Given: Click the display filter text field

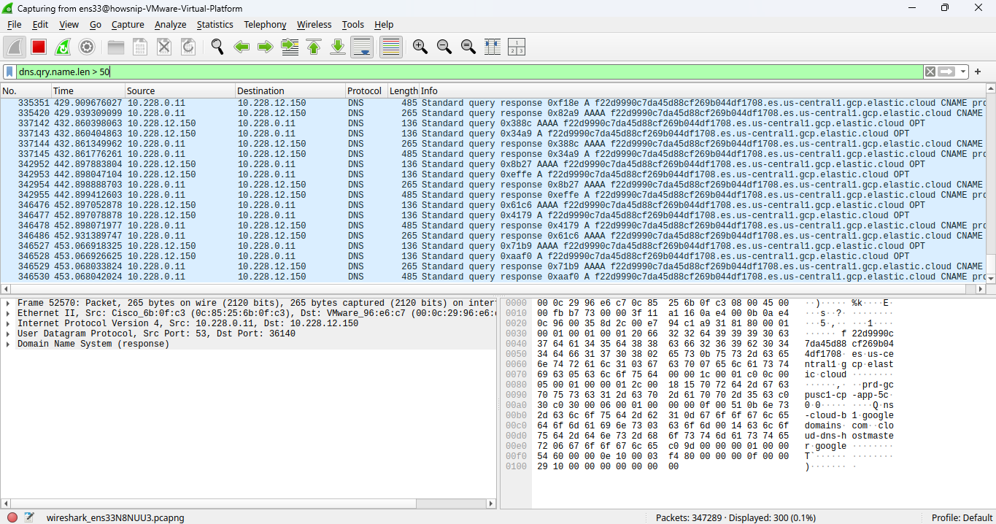Looking at the screenshot, I should click(469, 72).
